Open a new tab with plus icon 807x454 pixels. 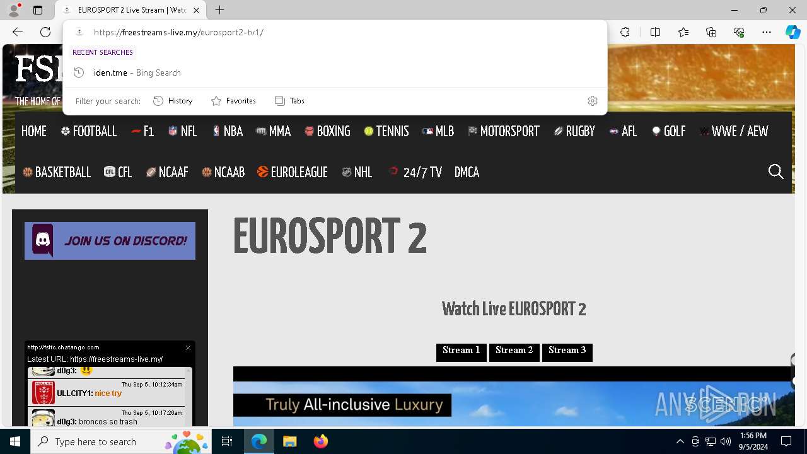[219, 10]
